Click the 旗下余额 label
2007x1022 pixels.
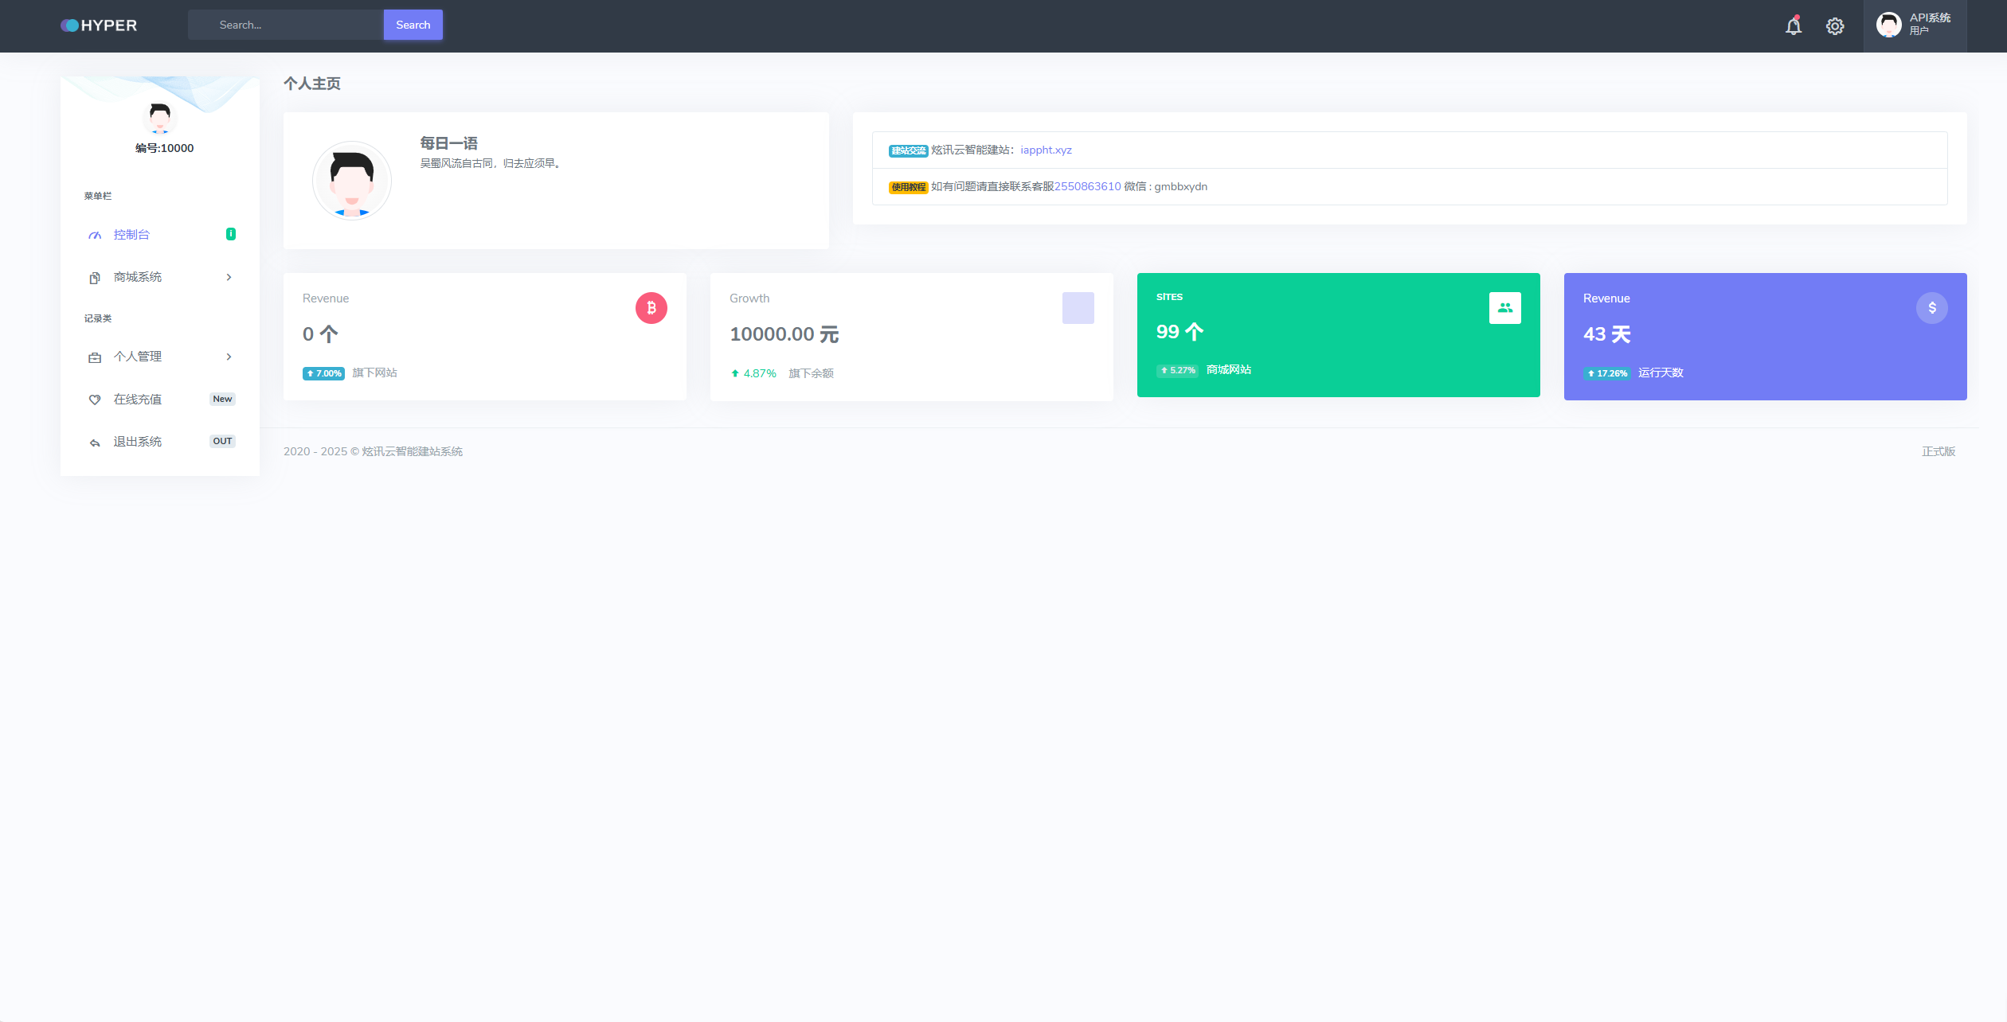click(811, 374)
